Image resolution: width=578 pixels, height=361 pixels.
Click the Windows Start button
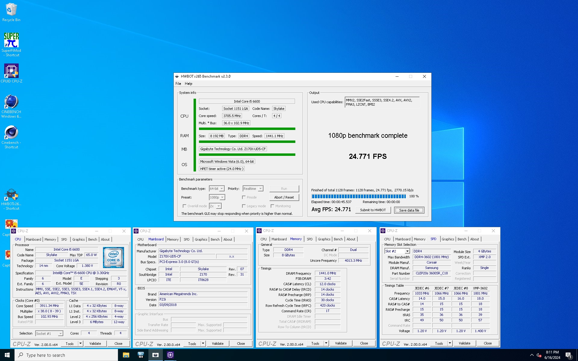7,355
